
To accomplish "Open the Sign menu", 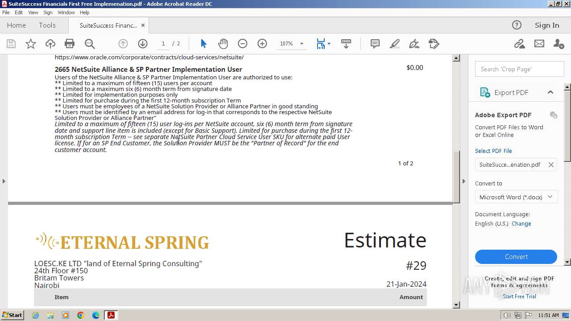I will (x=48, y=12).
